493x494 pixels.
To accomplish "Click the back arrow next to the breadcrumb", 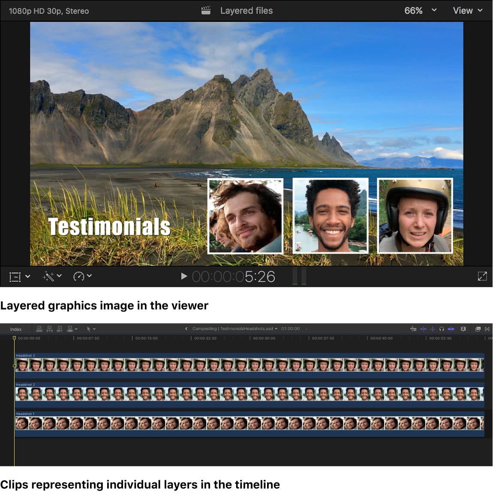I will point(186,328).
